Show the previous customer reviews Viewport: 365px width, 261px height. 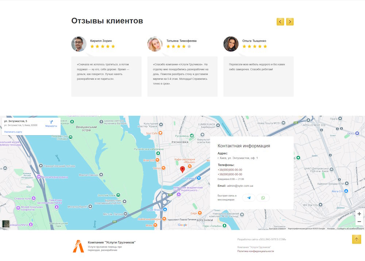point(280,22)
